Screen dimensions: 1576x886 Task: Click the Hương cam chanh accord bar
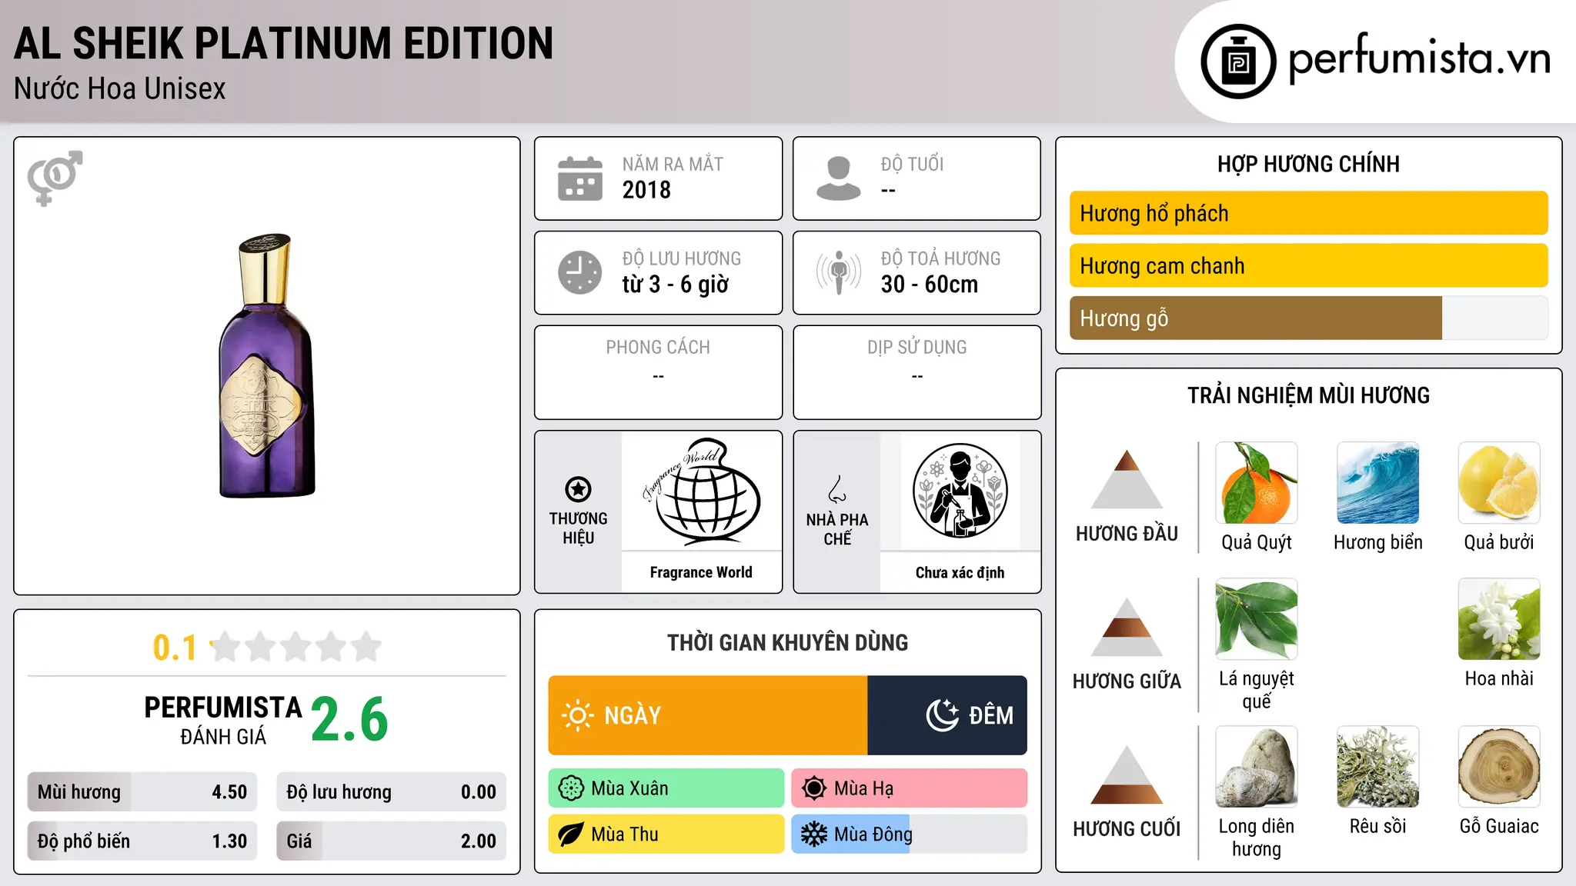tap(1309, 265)
